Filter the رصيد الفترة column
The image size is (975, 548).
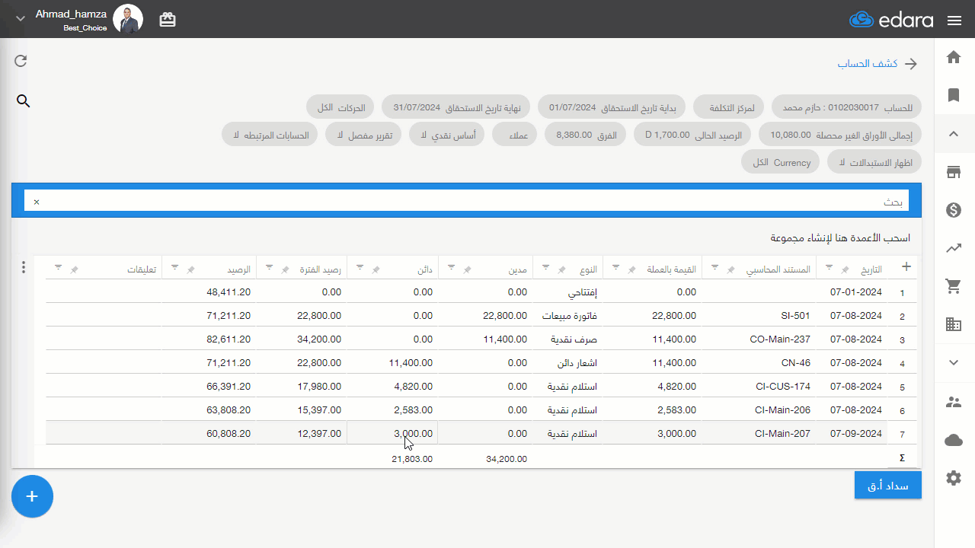269,267
